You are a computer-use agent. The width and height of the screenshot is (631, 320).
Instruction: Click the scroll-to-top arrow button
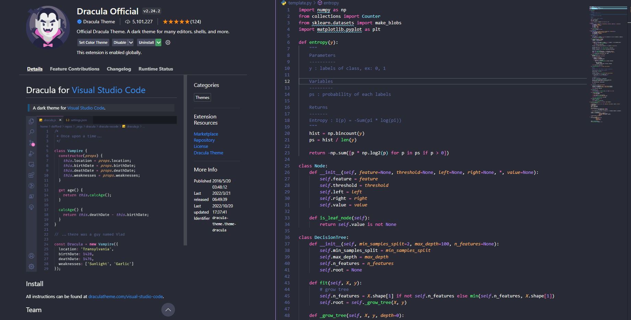click(x=168, y=310)
